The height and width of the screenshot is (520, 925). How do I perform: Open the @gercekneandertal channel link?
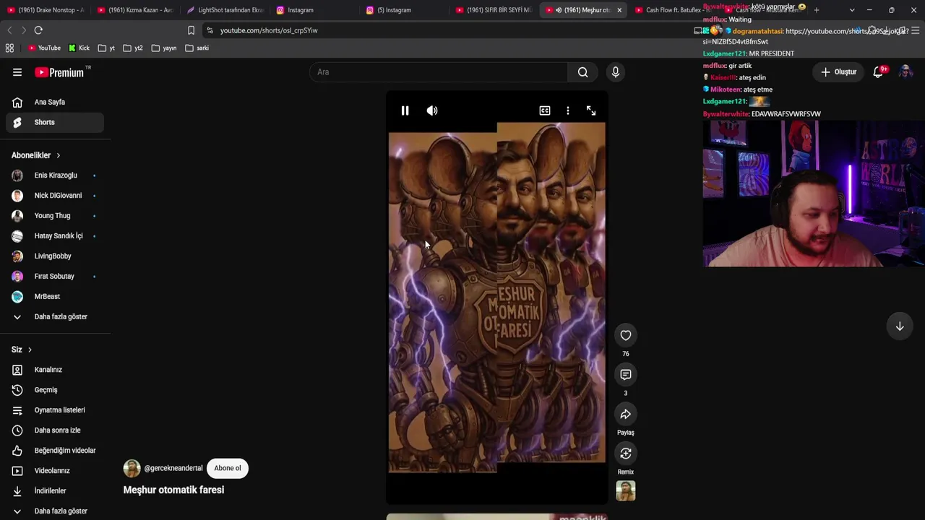pos(173,468)
